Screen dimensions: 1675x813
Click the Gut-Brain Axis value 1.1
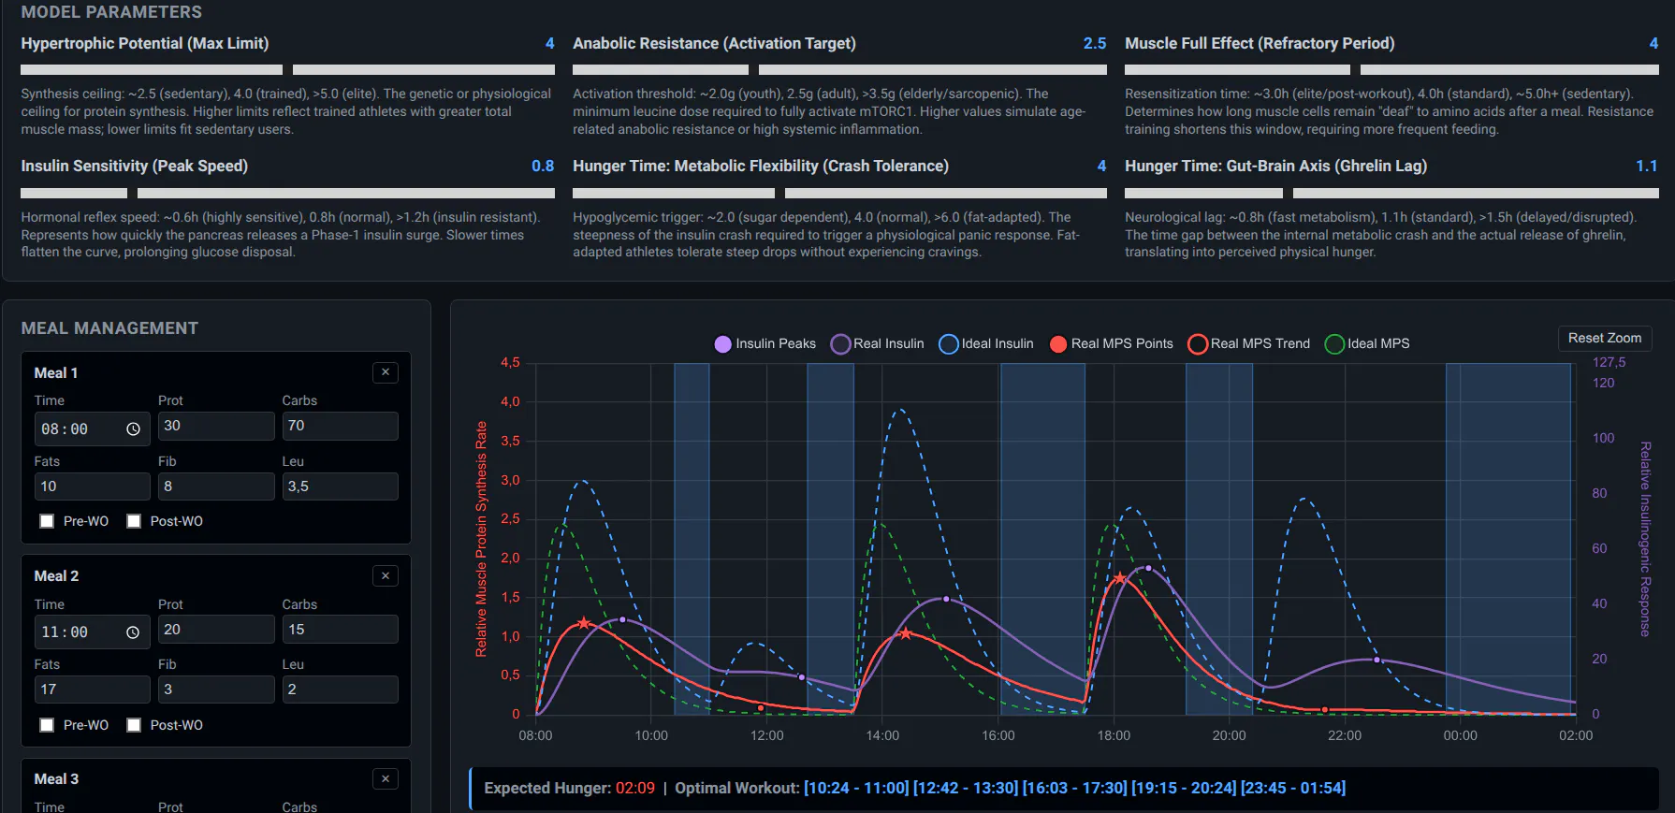[x=1647, y=166]
